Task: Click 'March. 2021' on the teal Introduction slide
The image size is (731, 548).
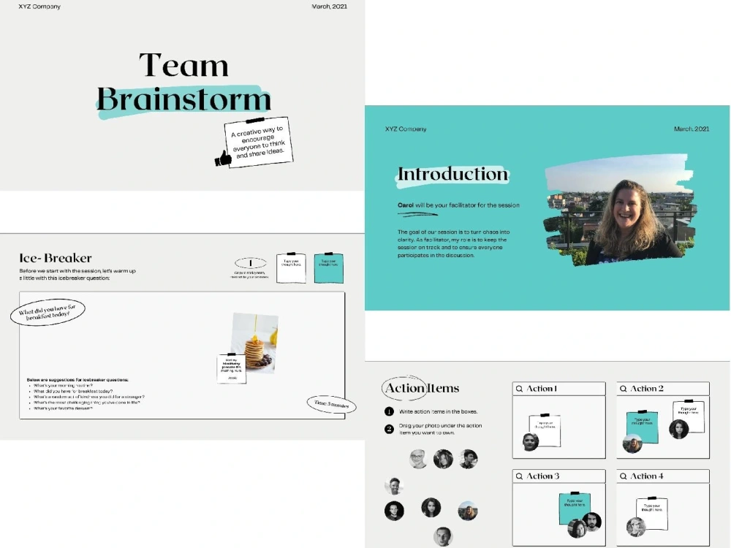Action: pyautogui.click(x=692, y=129)
